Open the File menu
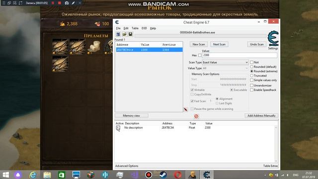Viewport: 318px width, 179px height. (x=118, y=28)
